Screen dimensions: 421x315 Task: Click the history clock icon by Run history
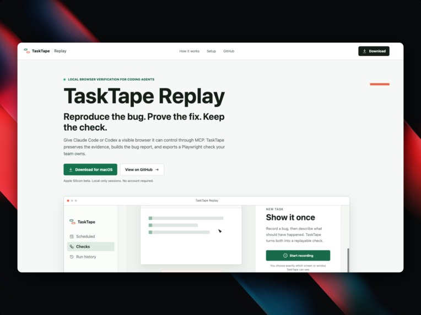point(72,257)
